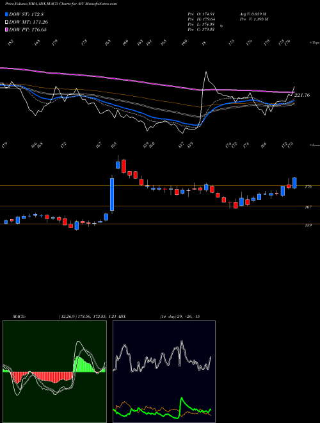Click the chart title for AVY MunafaSutra.com
The image size is (320, 423).
tap(61, 4)
